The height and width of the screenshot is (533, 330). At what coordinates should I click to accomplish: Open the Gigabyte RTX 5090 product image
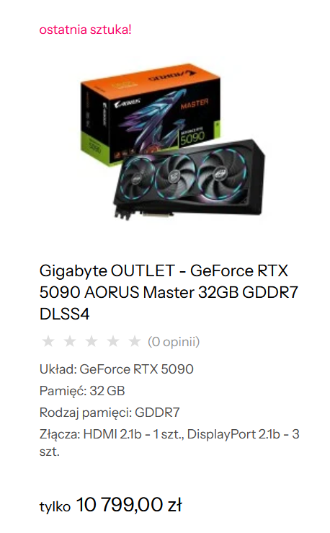pos(172,141)
